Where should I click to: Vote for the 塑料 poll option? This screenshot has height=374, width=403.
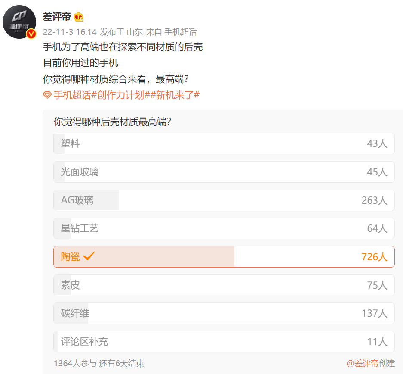click(224, 143)
